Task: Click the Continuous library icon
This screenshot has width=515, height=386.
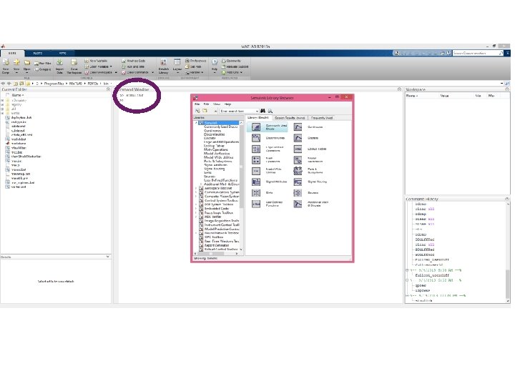Action: [x=298, y=127]
